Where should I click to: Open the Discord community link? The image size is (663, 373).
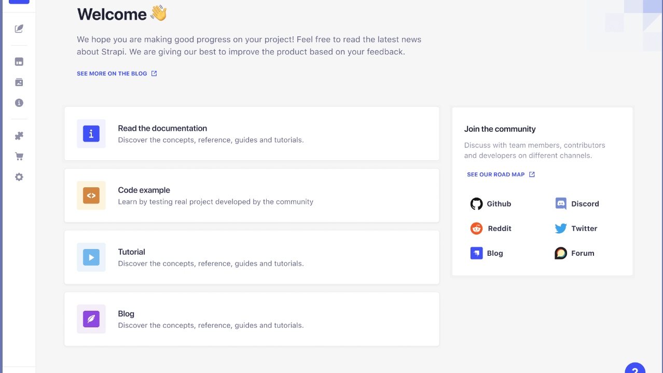coord(577,204)
